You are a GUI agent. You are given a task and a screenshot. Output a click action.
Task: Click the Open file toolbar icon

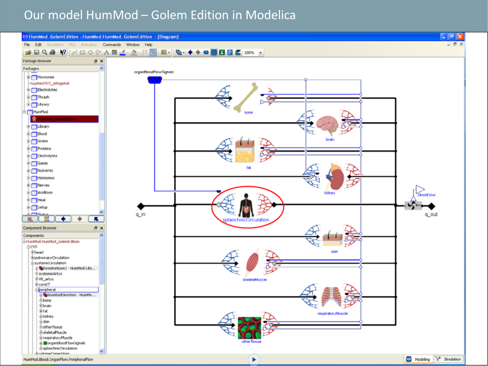point(28,52)
